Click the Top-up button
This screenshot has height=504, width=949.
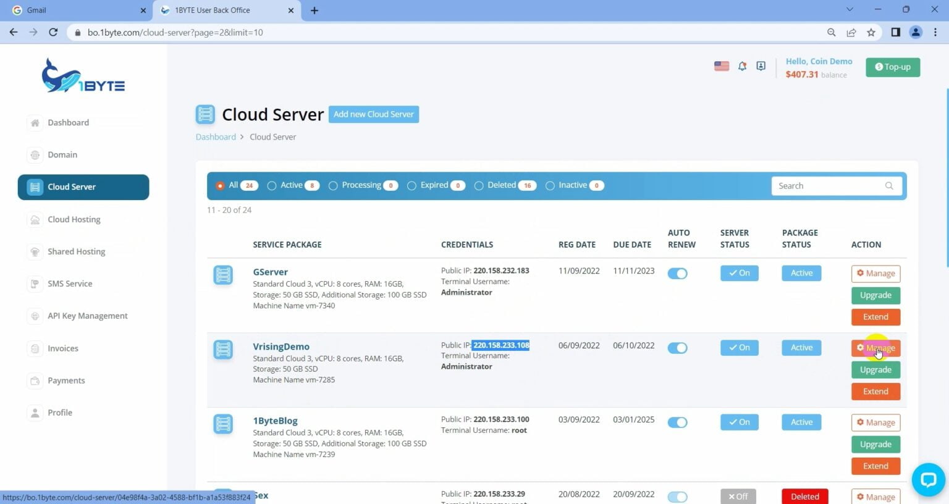[x=893, y=67]
